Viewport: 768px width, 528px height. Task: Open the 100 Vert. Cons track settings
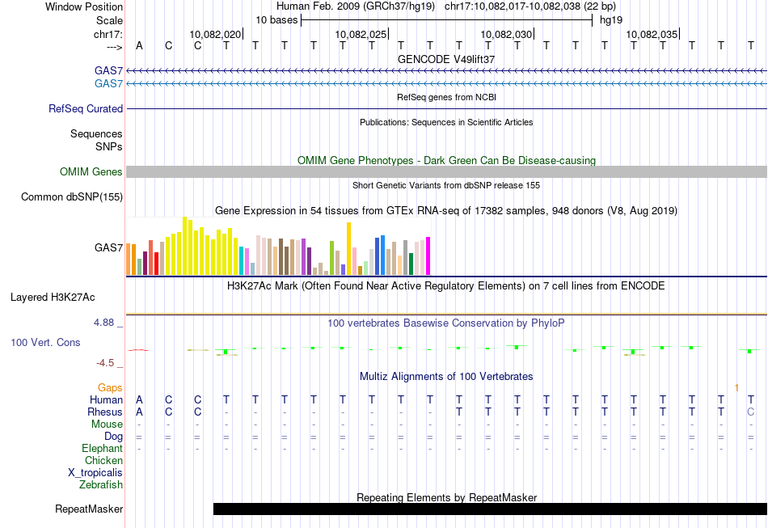[x=45, y=343]
